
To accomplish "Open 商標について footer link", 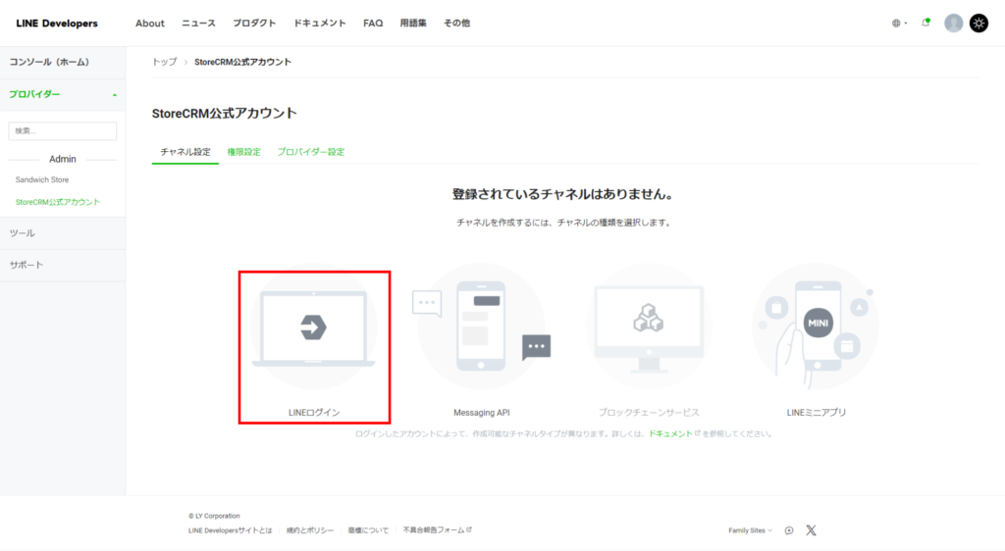I will (x=369, y=530).
